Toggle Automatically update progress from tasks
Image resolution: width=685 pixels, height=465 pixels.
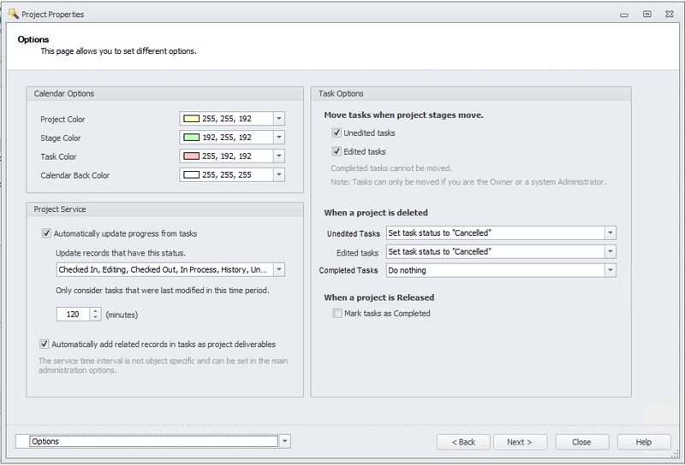pos(46,233)
